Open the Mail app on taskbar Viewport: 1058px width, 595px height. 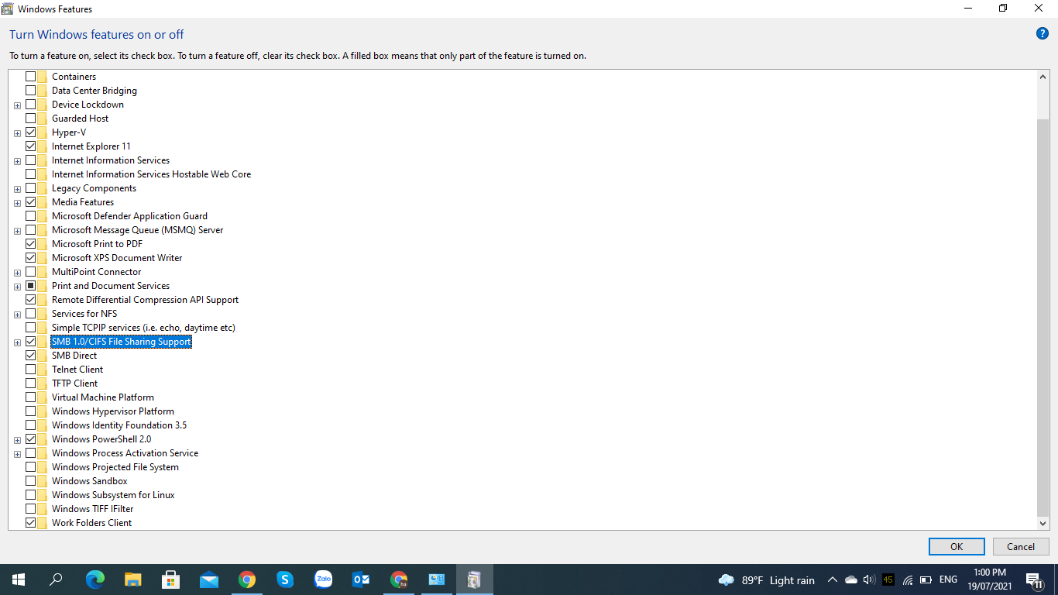(x=209, y=580)
